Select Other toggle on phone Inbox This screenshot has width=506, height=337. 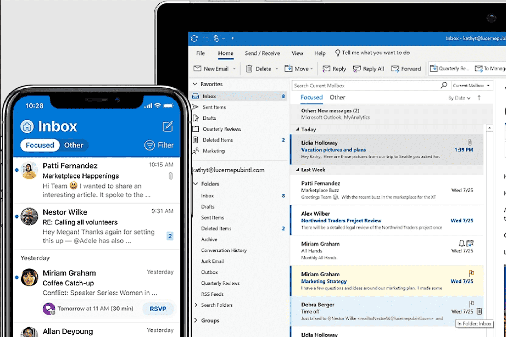point(74,145)
